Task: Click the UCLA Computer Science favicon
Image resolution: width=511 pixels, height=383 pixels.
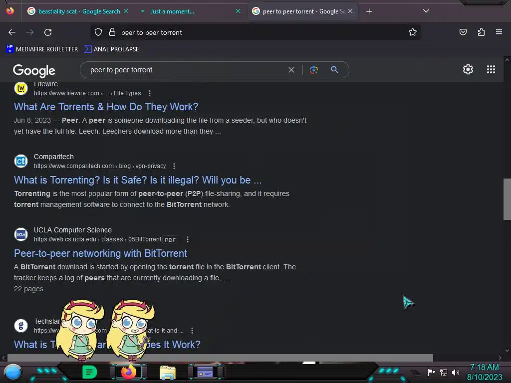Action: point(21,234)
